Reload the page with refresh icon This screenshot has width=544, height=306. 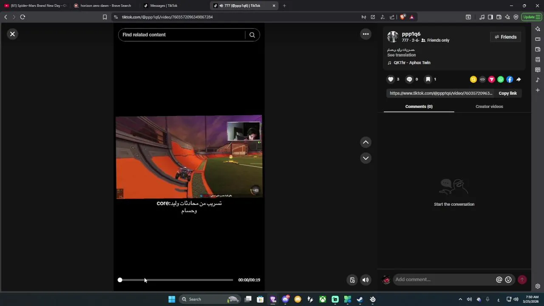coord(23,17)
